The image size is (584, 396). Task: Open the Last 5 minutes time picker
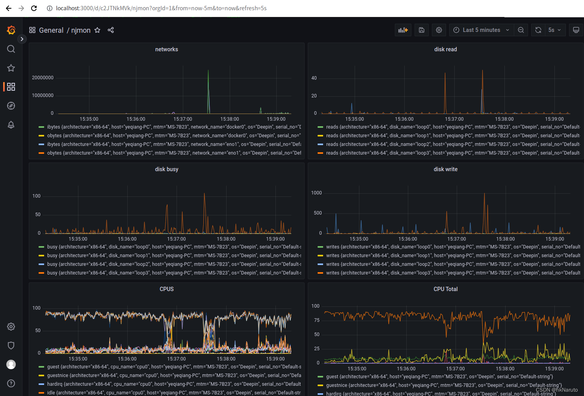point(481,30)
